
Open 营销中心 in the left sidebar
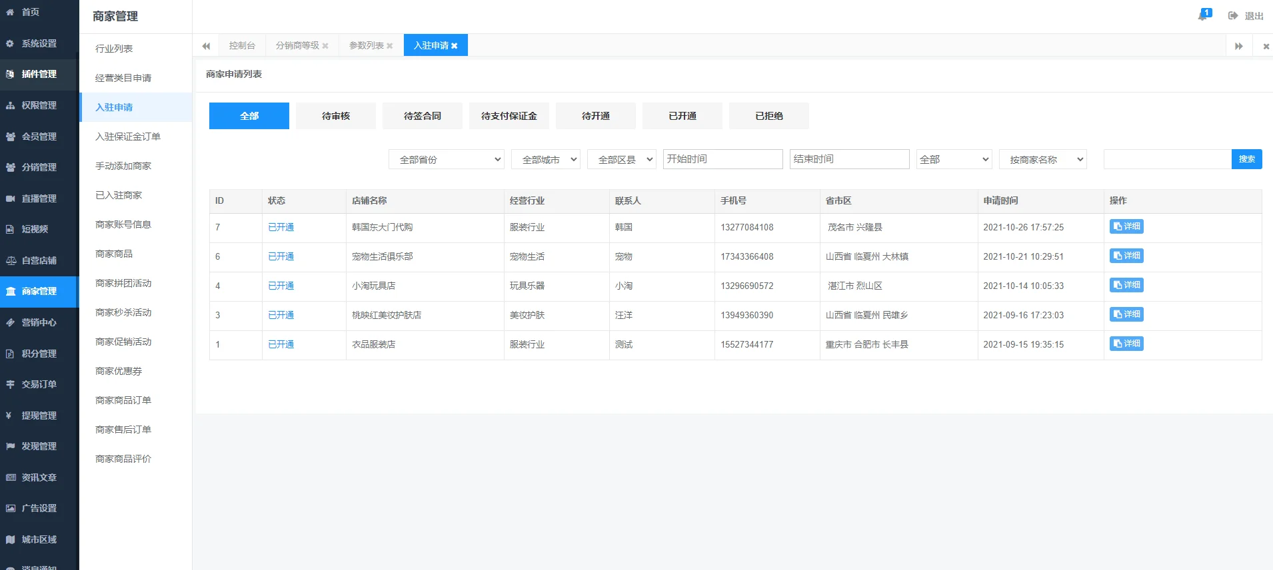pos(39,322)
